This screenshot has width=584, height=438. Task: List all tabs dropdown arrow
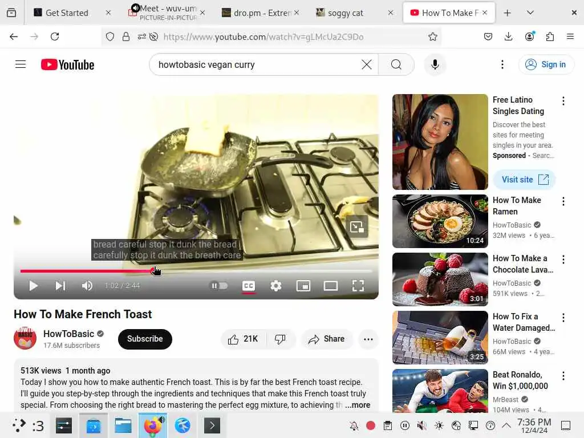point(530,13)
